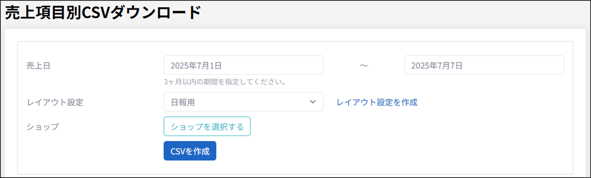Generate the CSV with the blue button
The height and width of the screenshot is (178, 591).
click(190, 151)
